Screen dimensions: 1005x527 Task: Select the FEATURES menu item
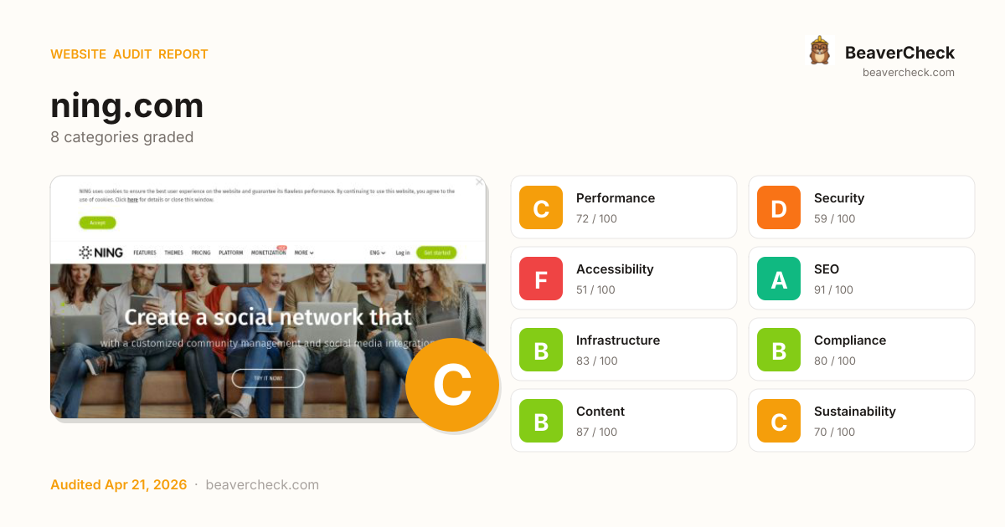tap(145, 253)
